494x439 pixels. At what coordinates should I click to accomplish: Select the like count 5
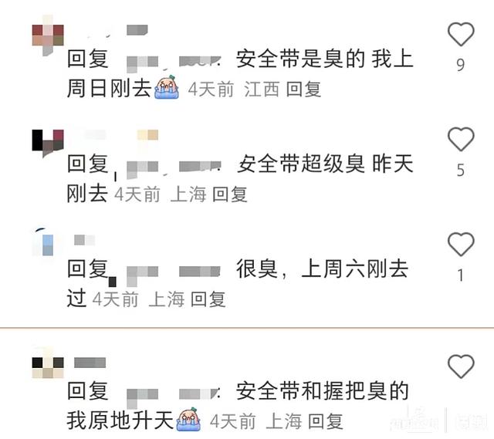(461, 170)
